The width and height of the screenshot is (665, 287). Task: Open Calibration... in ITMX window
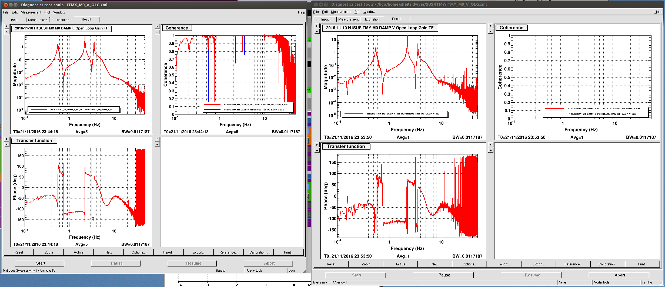point(259,252)
